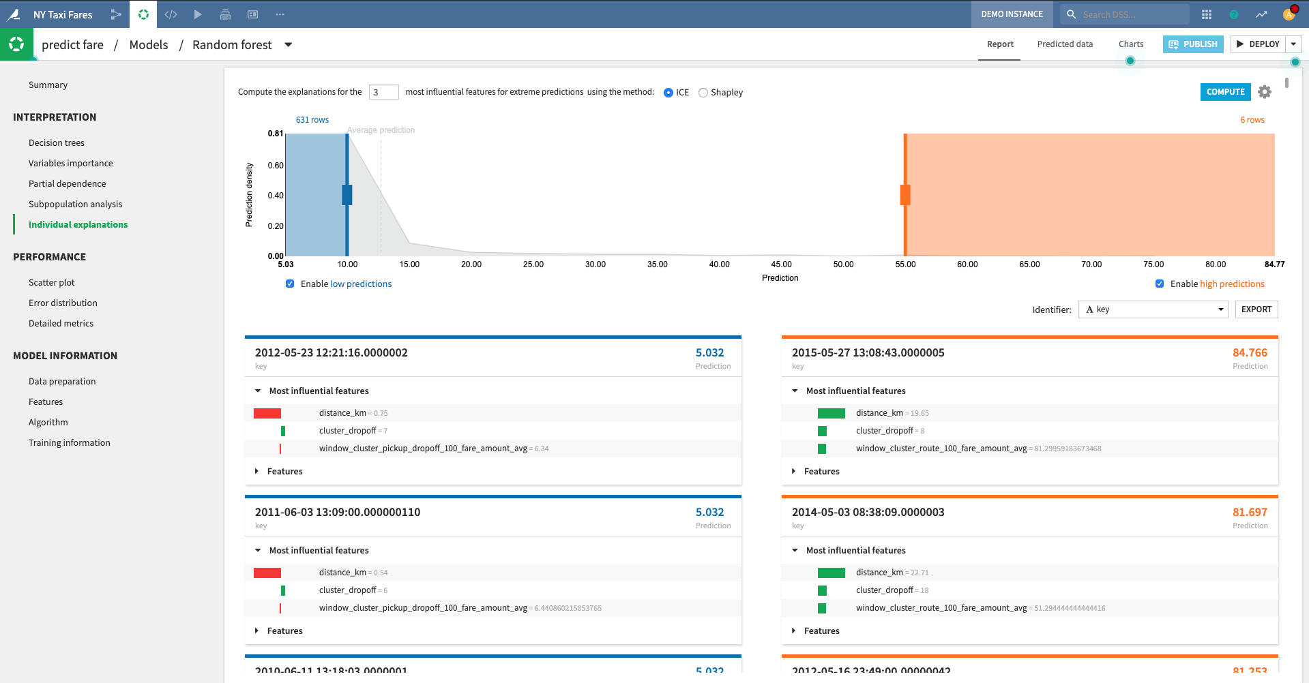Expand the DEPLOY button dropdown arrow
The height and width of the screenshot is (683, 1309).
coord(1293,44)
